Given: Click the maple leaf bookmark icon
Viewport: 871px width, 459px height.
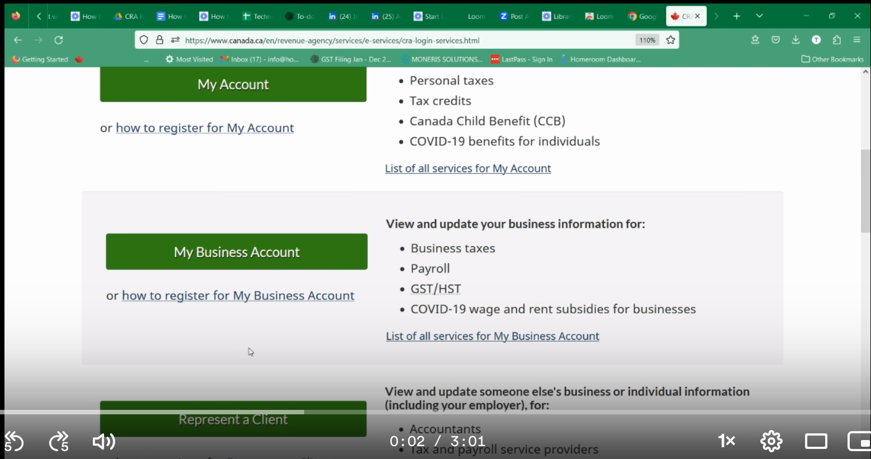Looking at the screenshot, I should click(x=79, y=59).
